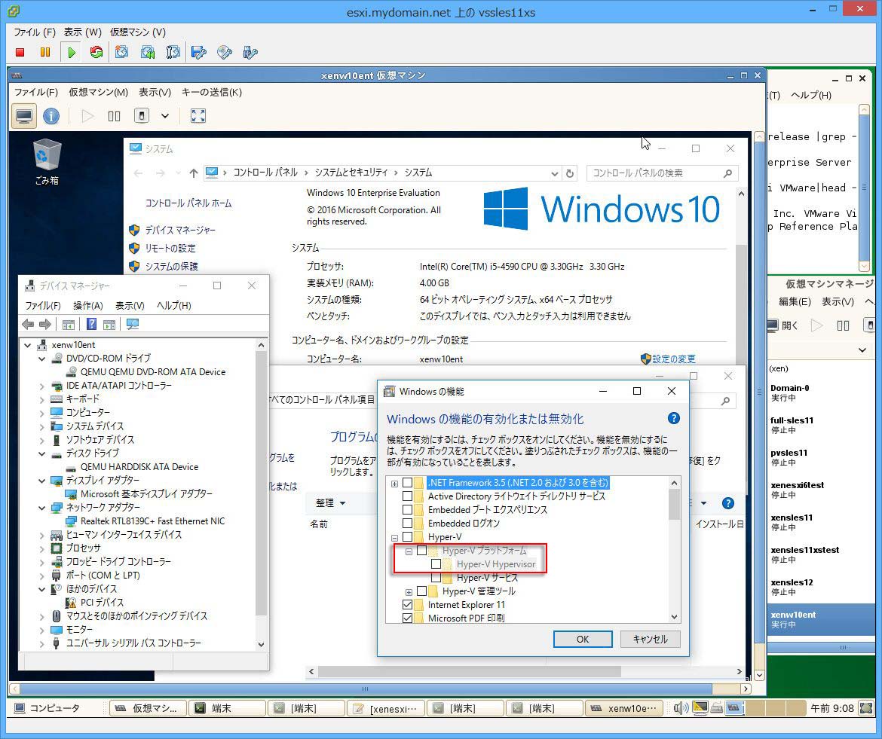Open the shutdown options dropdown arrow in xenw10ent toolbar
The width and height of the screenshot is (882, 739).
point(165,116)
